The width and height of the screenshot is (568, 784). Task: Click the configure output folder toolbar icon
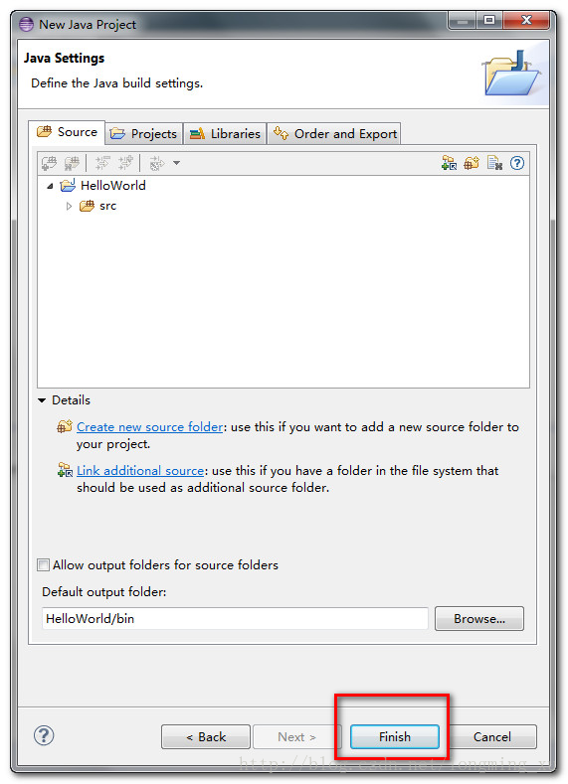coord(157,163)
